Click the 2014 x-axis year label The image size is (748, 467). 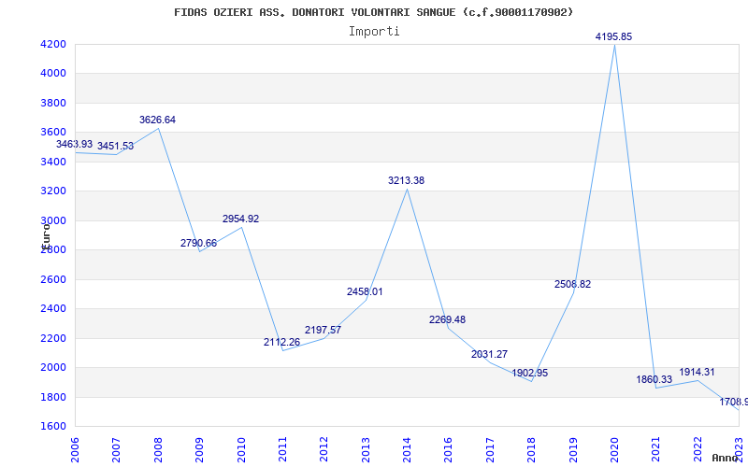[407, 450]
